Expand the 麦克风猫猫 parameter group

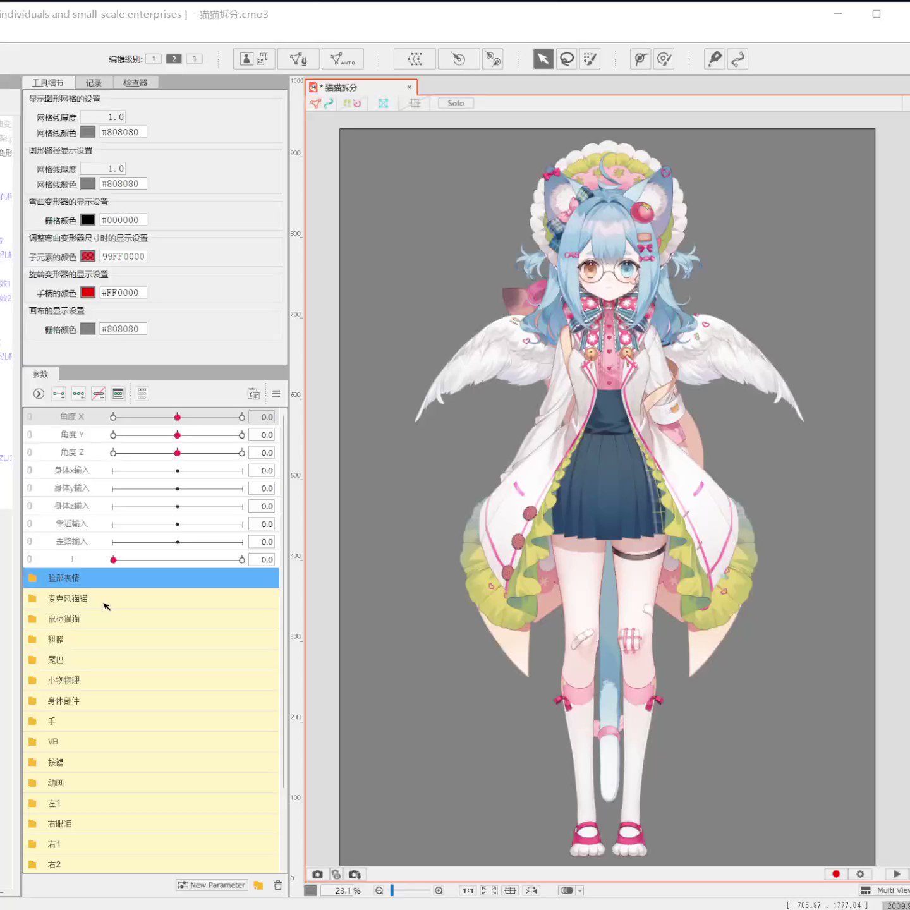tap(151, 598)
